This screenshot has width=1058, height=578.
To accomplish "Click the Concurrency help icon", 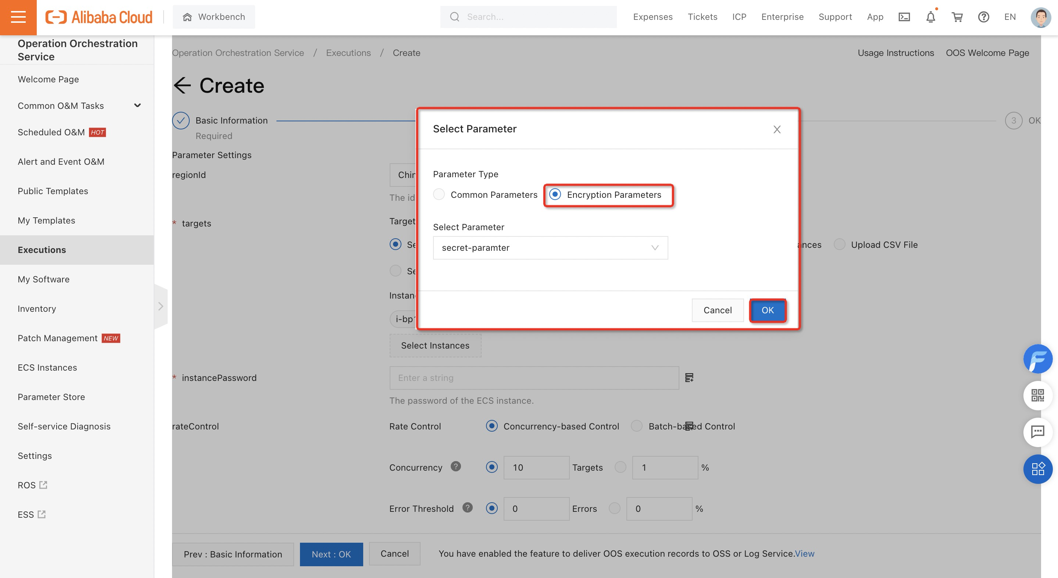I will [455, 466].
